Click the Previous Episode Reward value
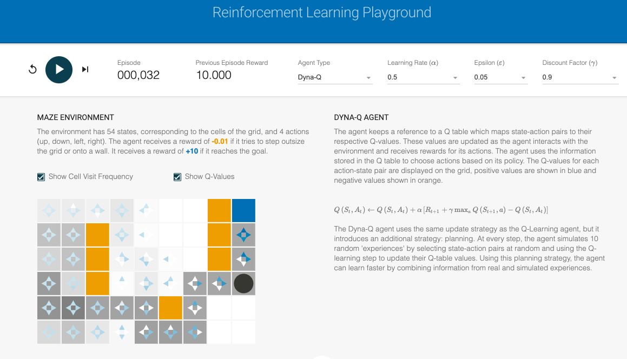 click(x=213, y=75)
